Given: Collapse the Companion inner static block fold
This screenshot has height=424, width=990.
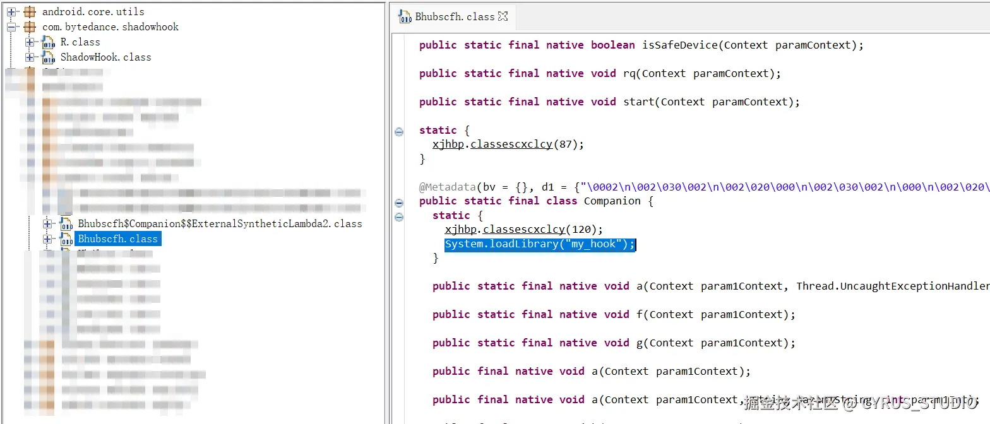Looking at the screenshot, I should (x=399, y=216).
